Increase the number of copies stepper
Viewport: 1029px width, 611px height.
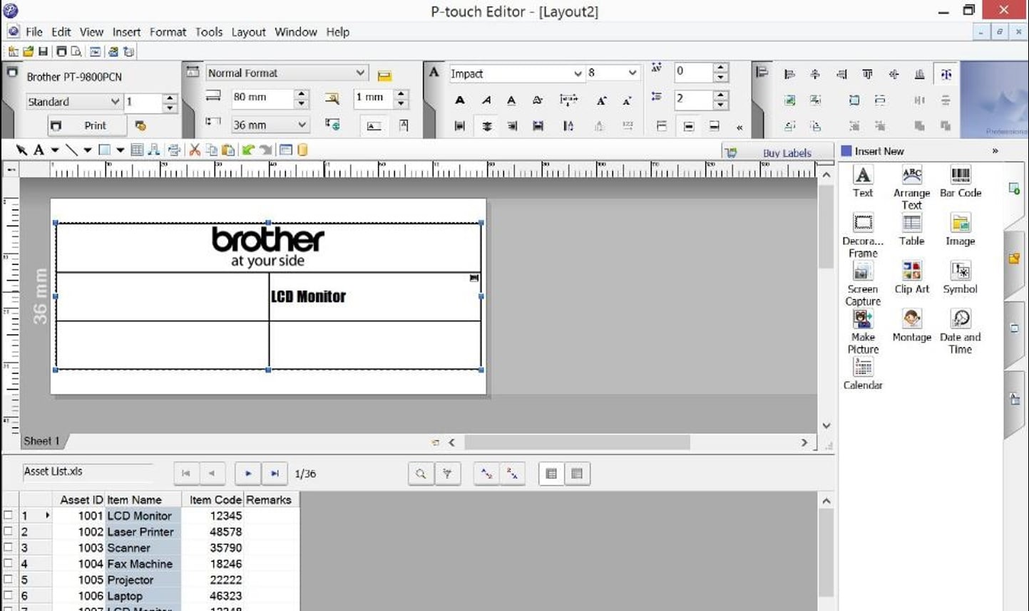(x=170, y=98)
